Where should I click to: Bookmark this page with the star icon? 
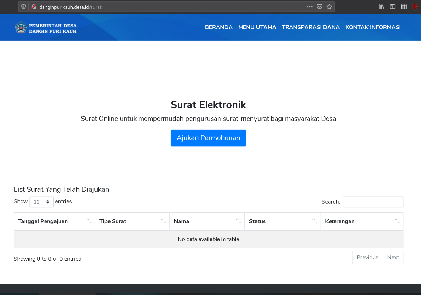tap(329, 6)
